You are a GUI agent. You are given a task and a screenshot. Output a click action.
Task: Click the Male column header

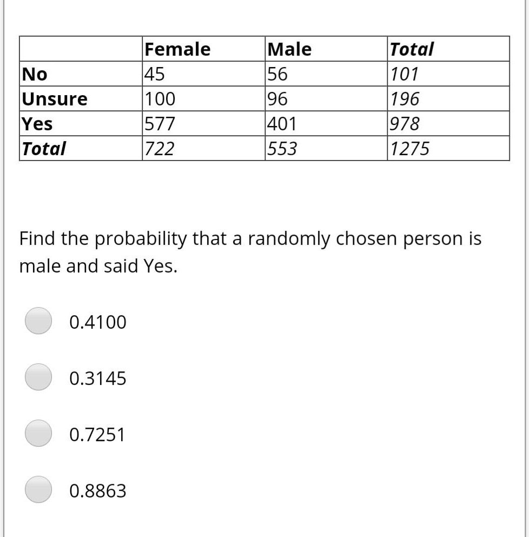(x=288, y=49)
